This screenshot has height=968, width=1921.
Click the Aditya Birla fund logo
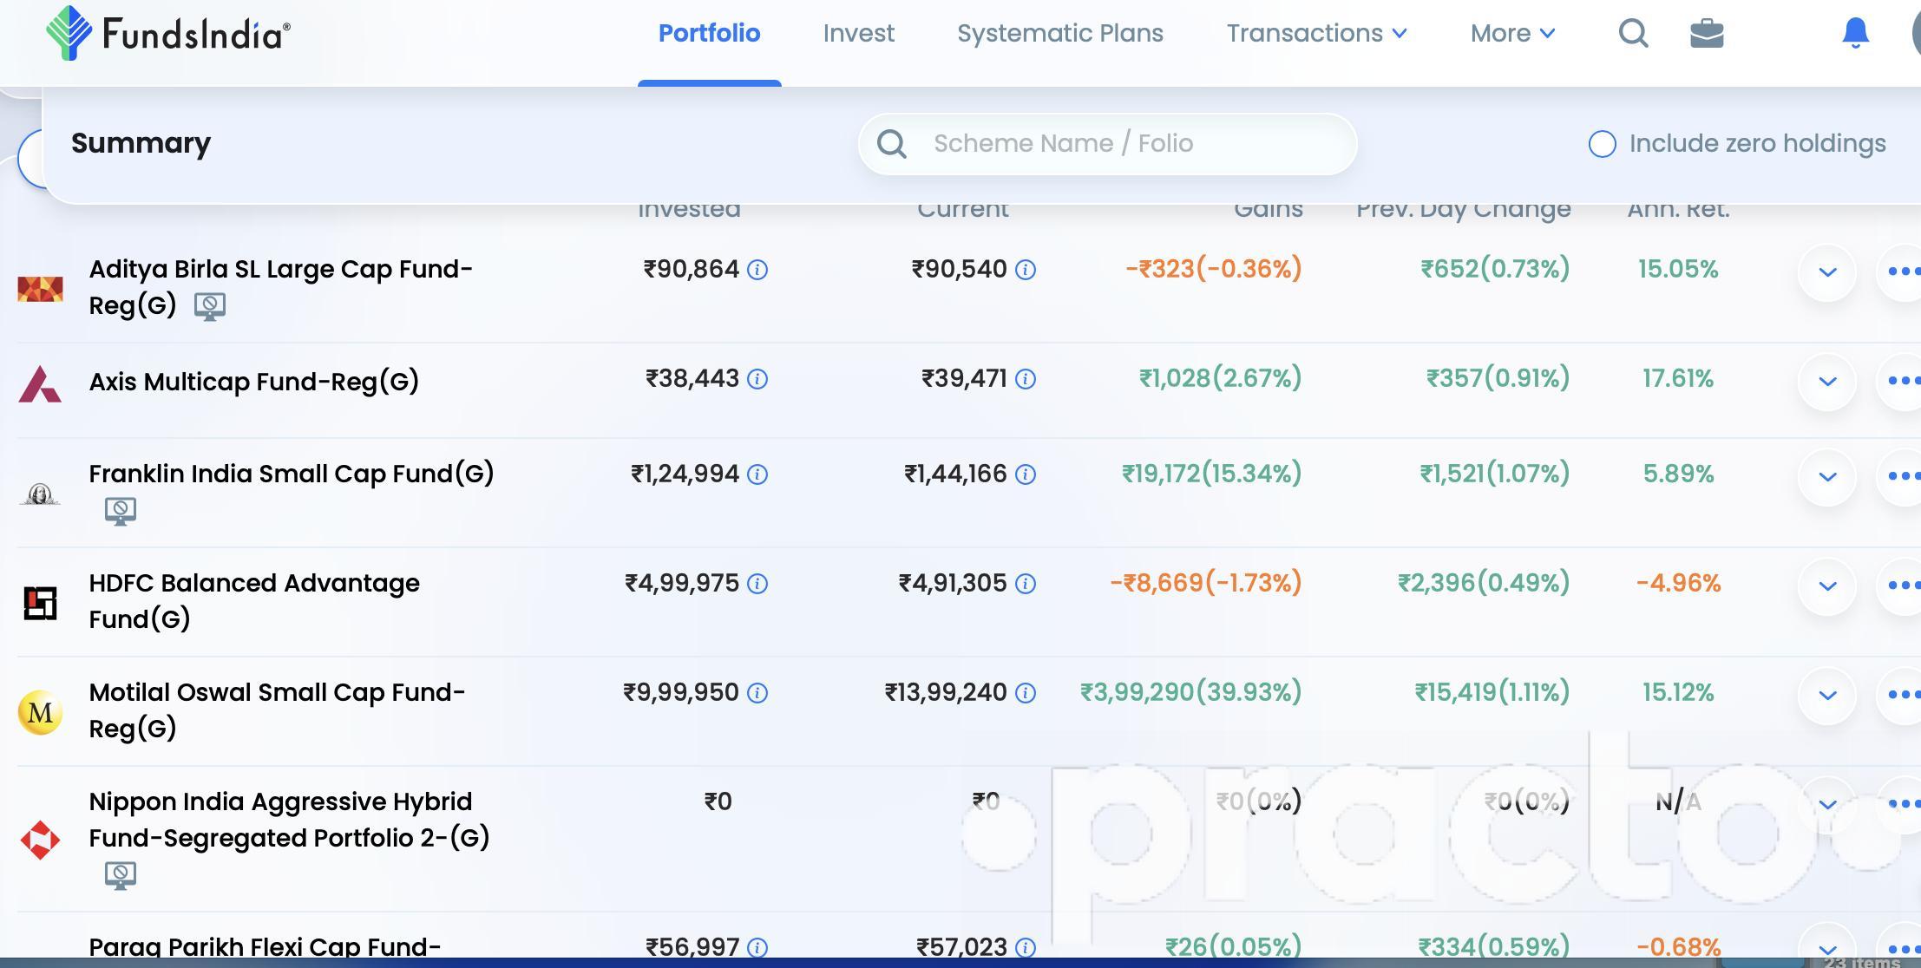tap(40, 288)
